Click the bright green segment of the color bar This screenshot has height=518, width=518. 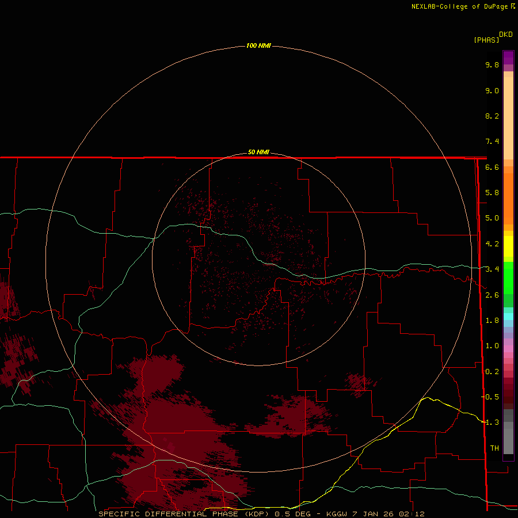coord(508,277)
